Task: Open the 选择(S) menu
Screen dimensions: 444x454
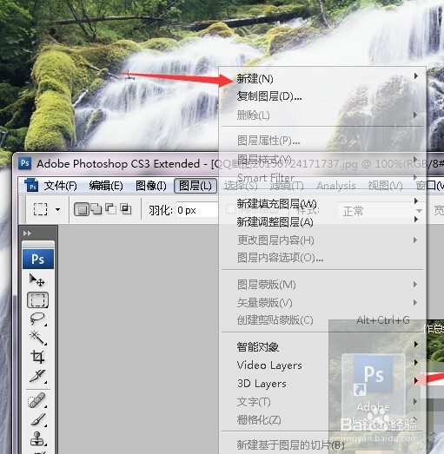Action: [x=241, y=186]
